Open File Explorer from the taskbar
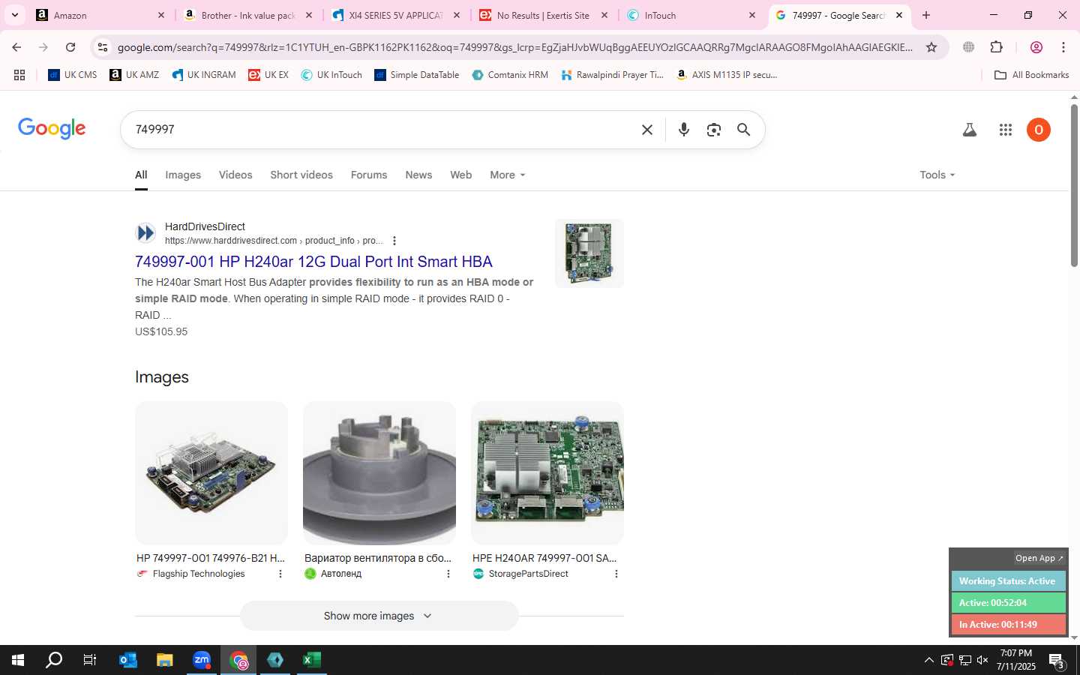The width and height of the screenshot is (1080, 675). point(165,660)
